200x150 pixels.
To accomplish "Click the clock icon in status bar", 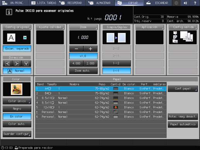I will 2,148.
